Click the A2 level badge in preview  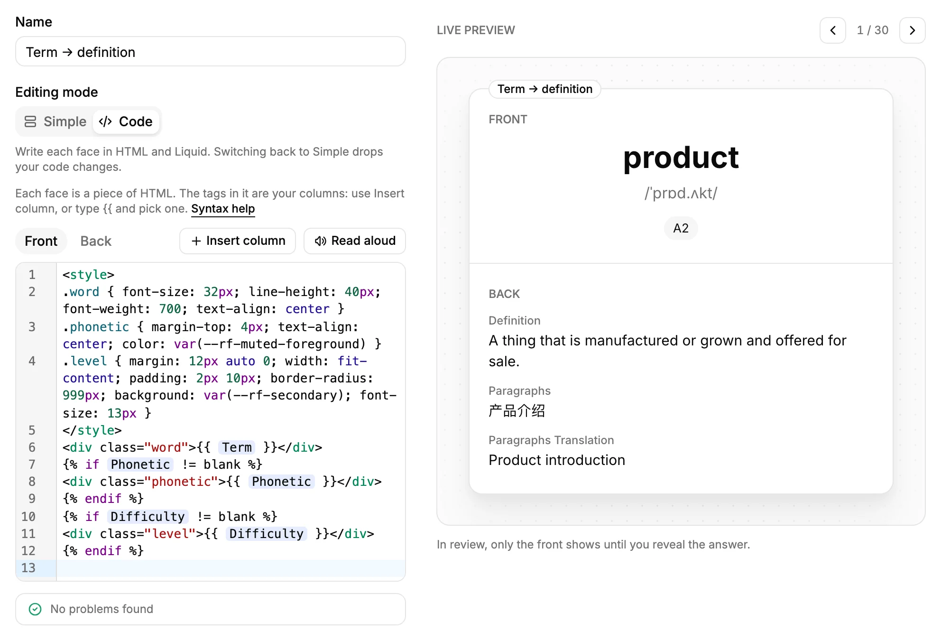[681, 228]
